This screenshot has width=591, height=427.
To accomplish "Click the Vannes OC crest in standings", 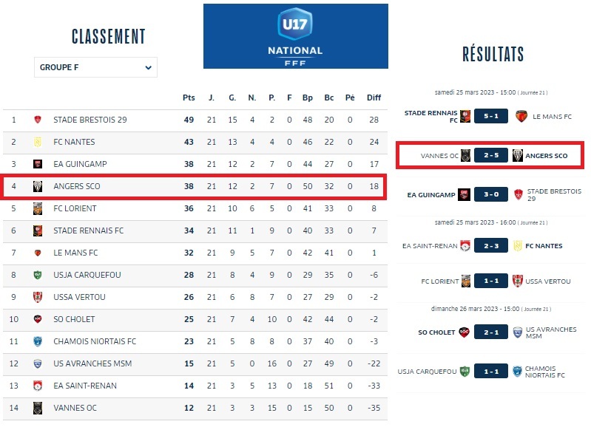I will pos(38,408).
